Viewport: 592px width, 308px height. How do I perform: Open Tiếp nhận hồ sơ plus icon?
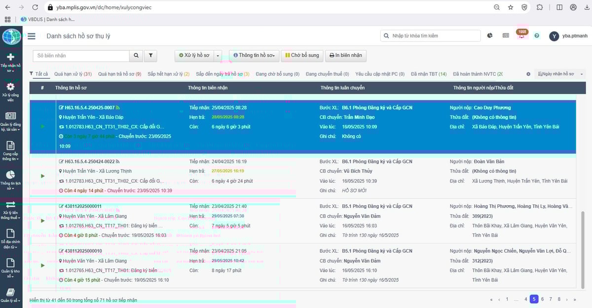tap(11, 57)
